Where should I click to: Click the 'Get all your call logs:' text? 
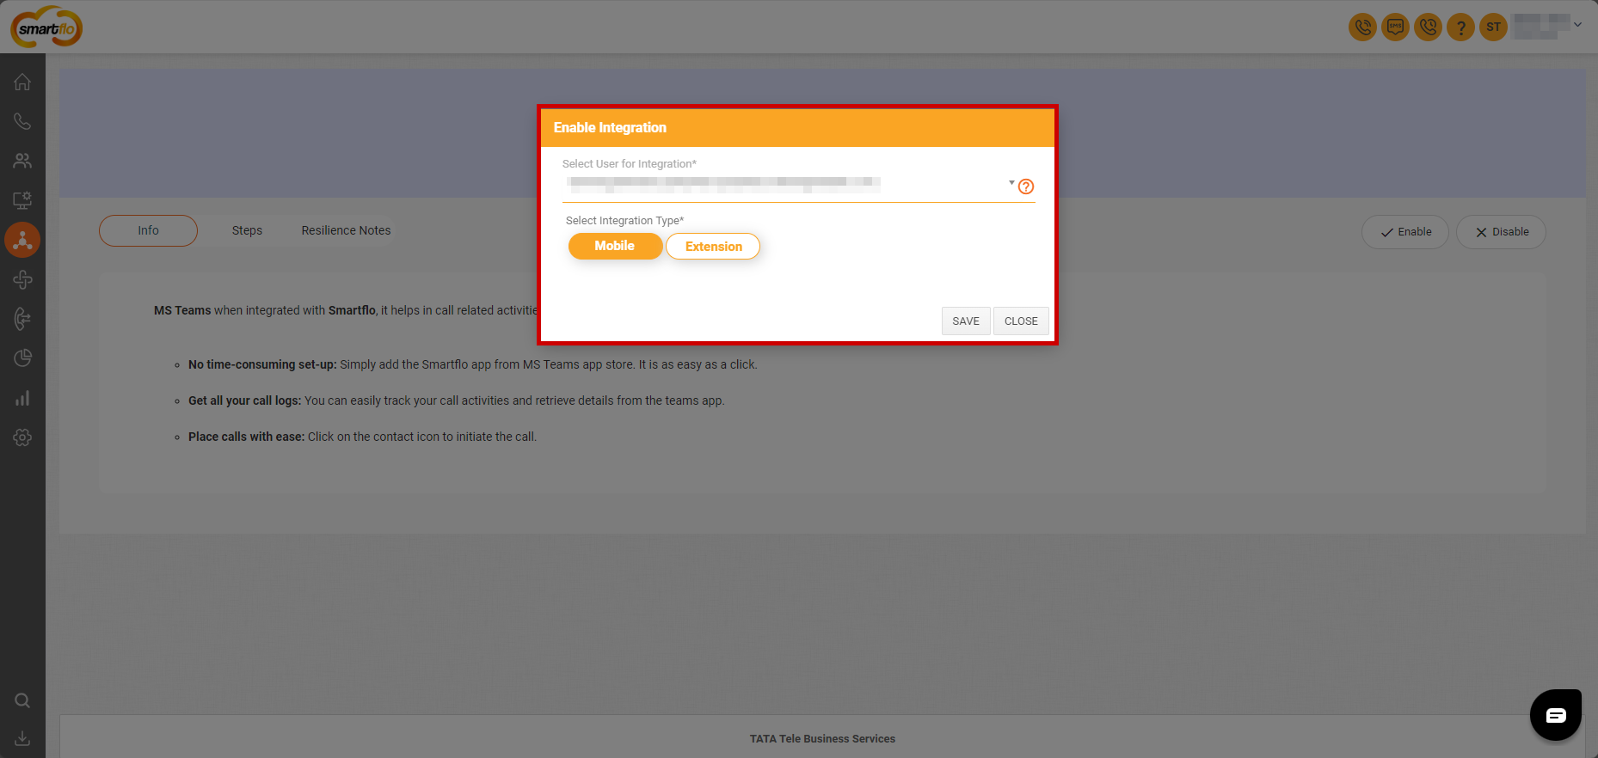(245, 400)
